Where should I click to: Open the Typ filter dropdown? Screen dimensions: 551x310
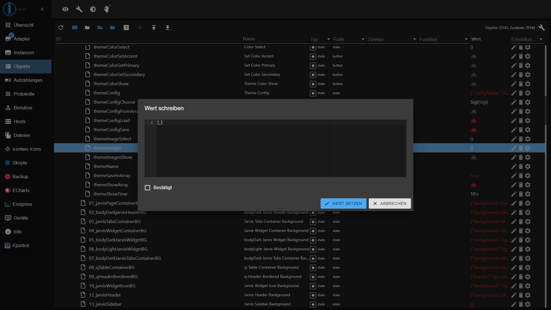pyautogui.click(x=329, y=39)
